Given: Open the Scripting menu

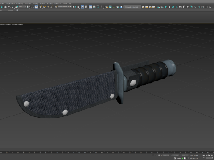Looking at the screenshot, I should pos(36,4).
